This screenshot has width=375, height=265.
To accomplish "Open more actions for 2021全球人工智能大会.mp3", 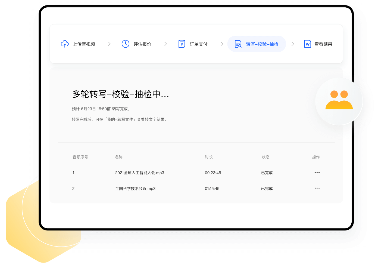I will [317, 172].
